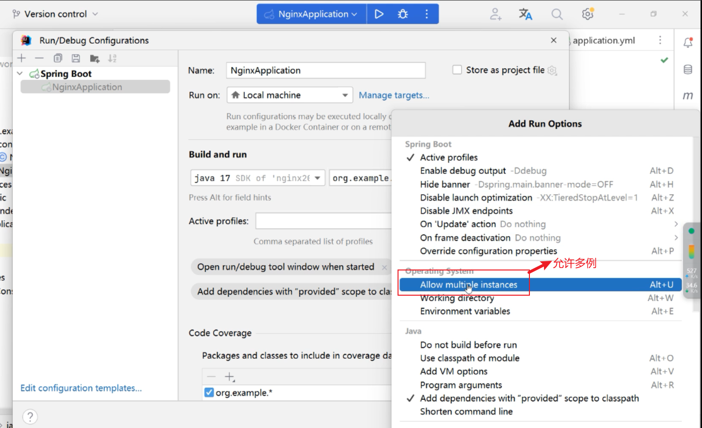This screenshot has width=702, height=428.
Task: Choose Do not build before run
Action: coord(541,345)
